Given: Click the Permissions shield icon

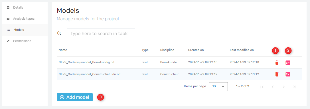Looking at the screenshot, I should coord(8,41).
